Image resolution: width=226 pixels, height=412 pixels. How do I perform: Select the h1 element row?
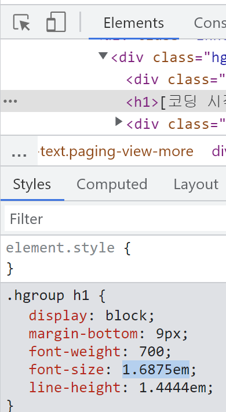[x=113, y=101]
